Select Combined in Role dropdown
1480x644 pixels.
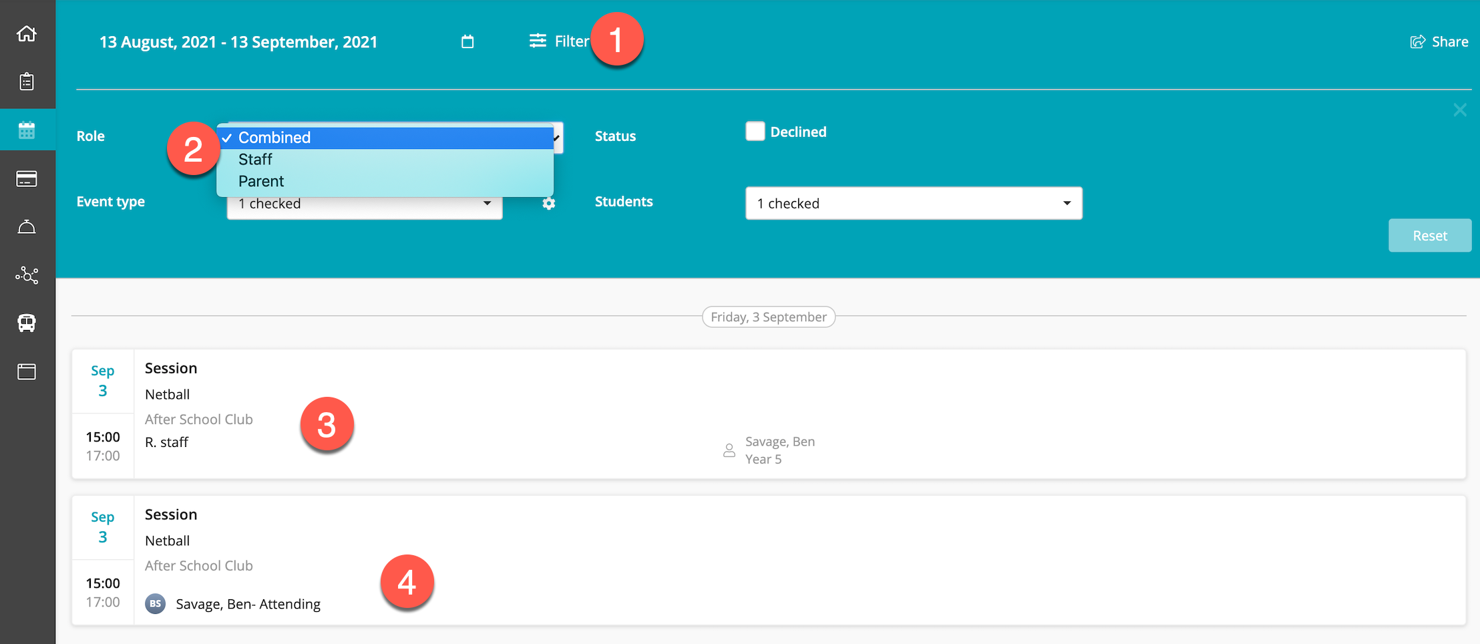[x=385, y=138]
